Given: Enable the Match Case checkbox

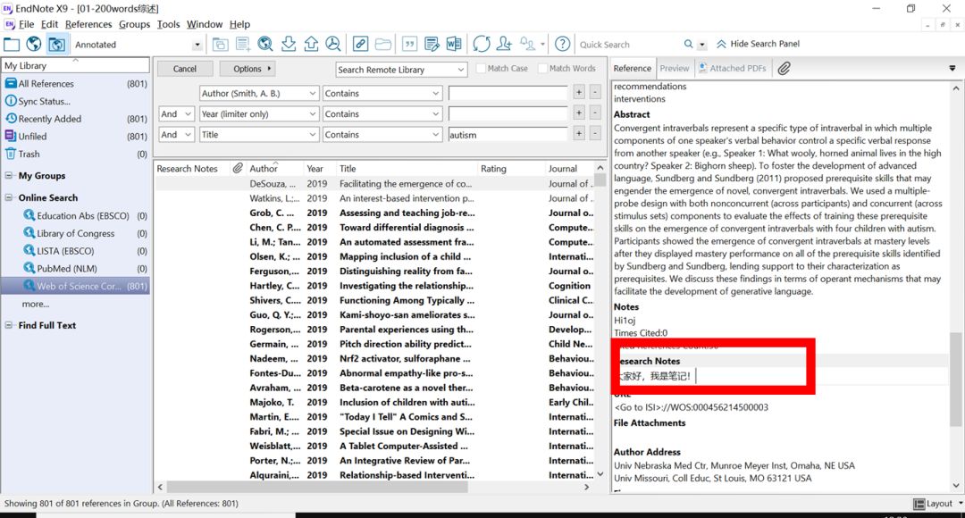Looking at the screenshot, I should tap(482, 68).
